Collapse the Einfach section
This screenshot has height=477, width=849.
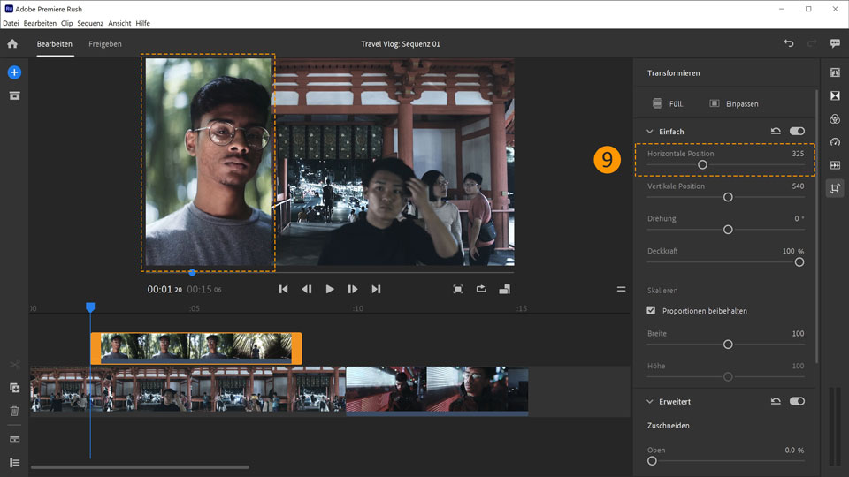650,132
